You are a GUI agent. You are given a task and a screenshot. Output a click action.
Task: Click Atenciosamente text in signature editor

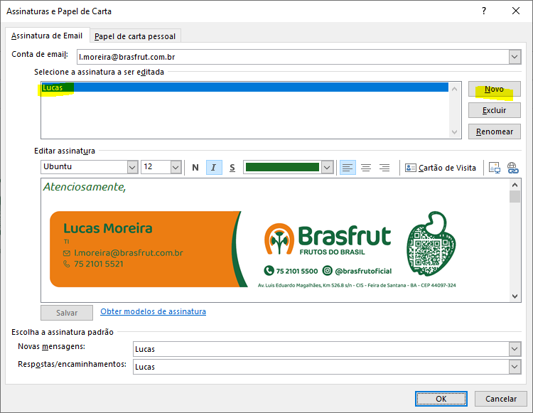[85, 187]
